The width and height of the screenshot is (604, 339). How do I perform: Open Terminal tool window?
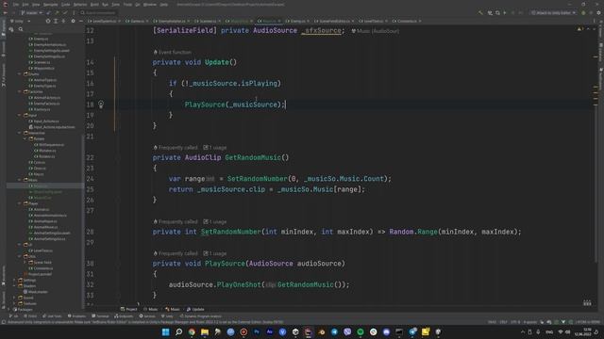click(100, 316)
